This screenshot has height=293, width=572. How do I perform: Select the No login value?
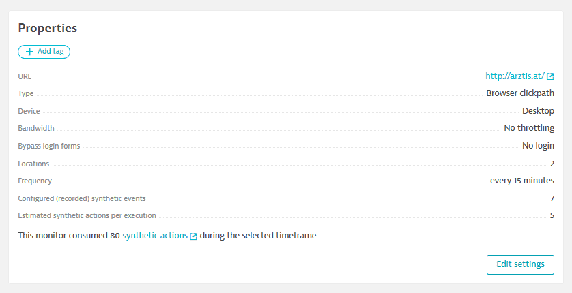point(538,146)
